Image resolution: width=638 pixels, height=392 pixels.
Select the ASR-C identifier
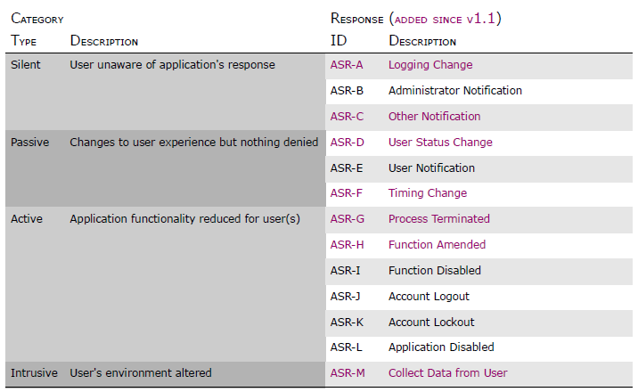pos(347,117)
